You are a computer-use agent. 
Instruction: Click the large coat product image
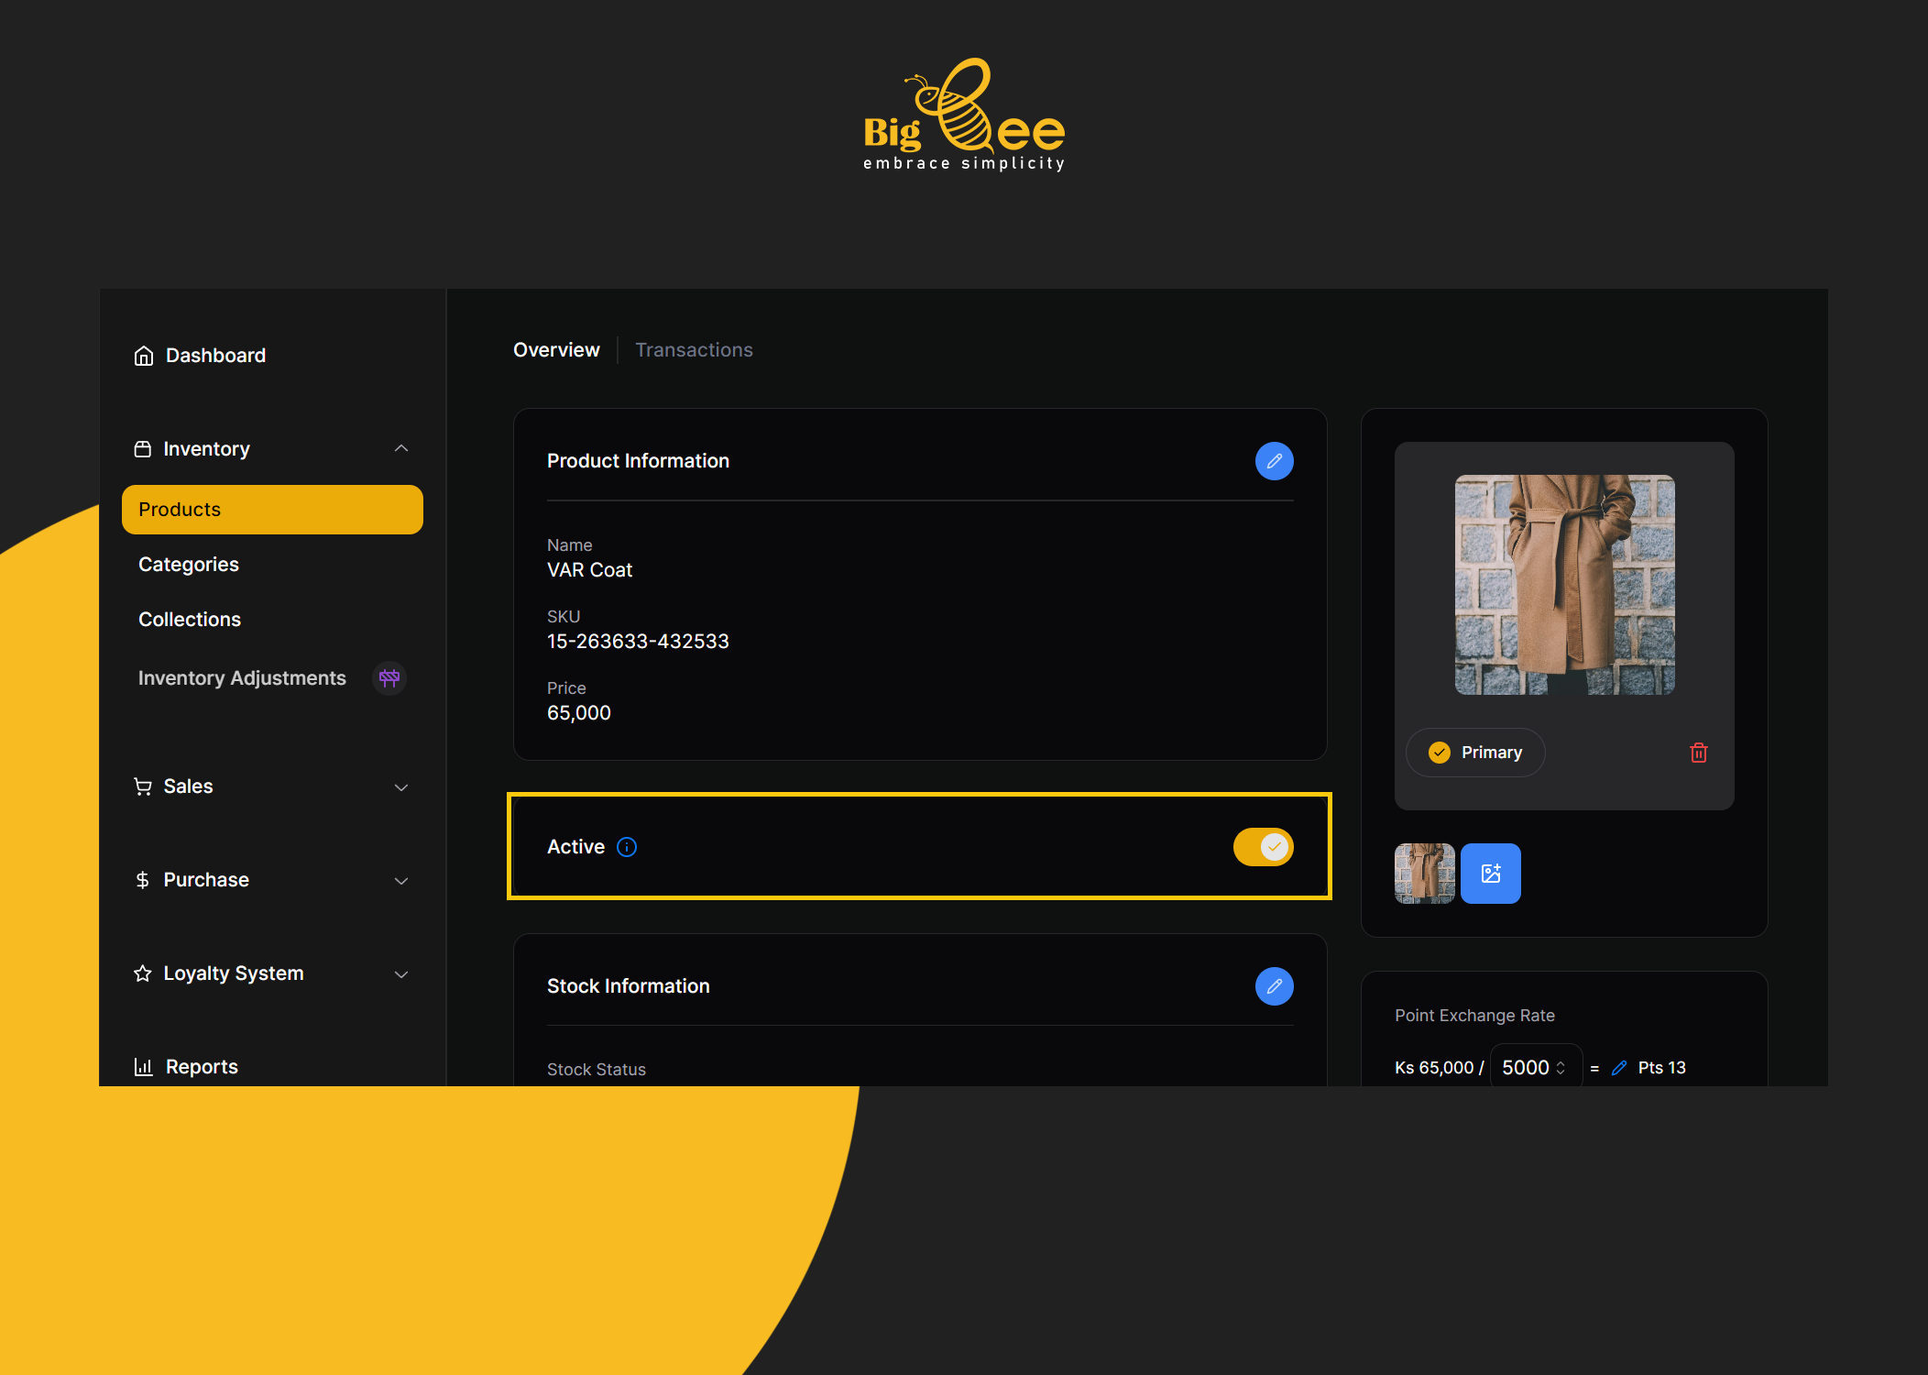point(1564,585)
